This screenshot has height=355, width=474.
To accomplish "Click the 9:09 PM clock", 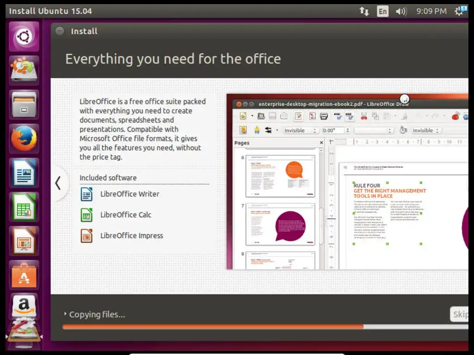I will pyautogui.click(x=431, y=11).
